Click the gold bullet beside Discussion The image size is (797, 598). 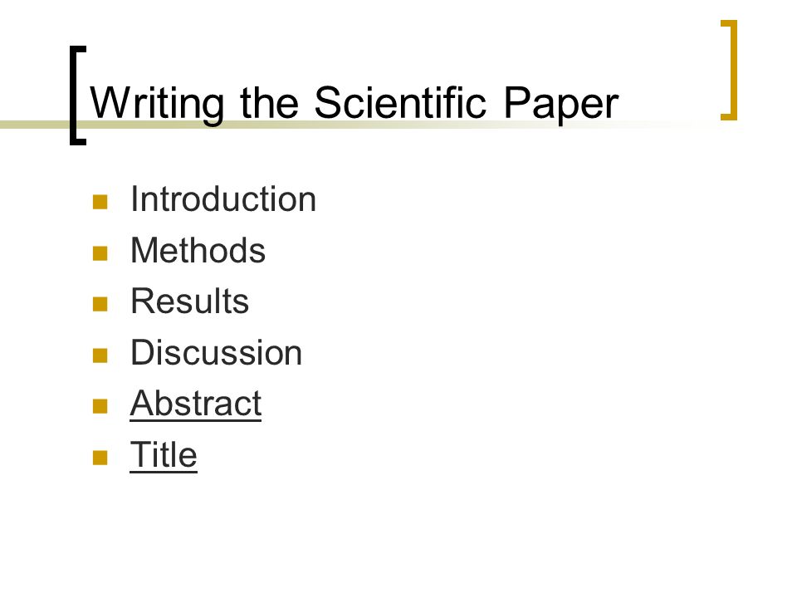[x=100, y=355]
